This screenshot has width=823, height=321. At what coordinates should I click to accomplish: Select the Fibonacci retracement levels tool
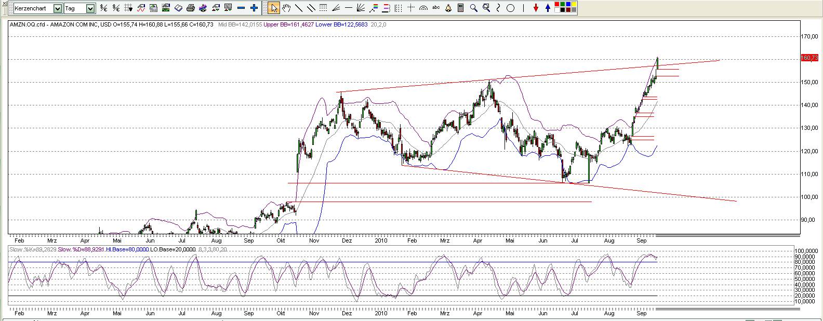point(386,8)
